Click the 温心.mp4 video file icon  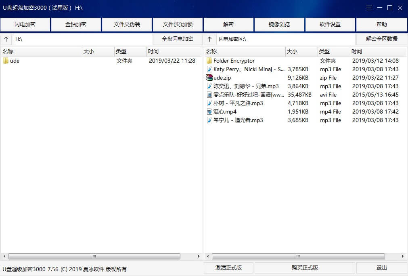(x=210, y=112)
